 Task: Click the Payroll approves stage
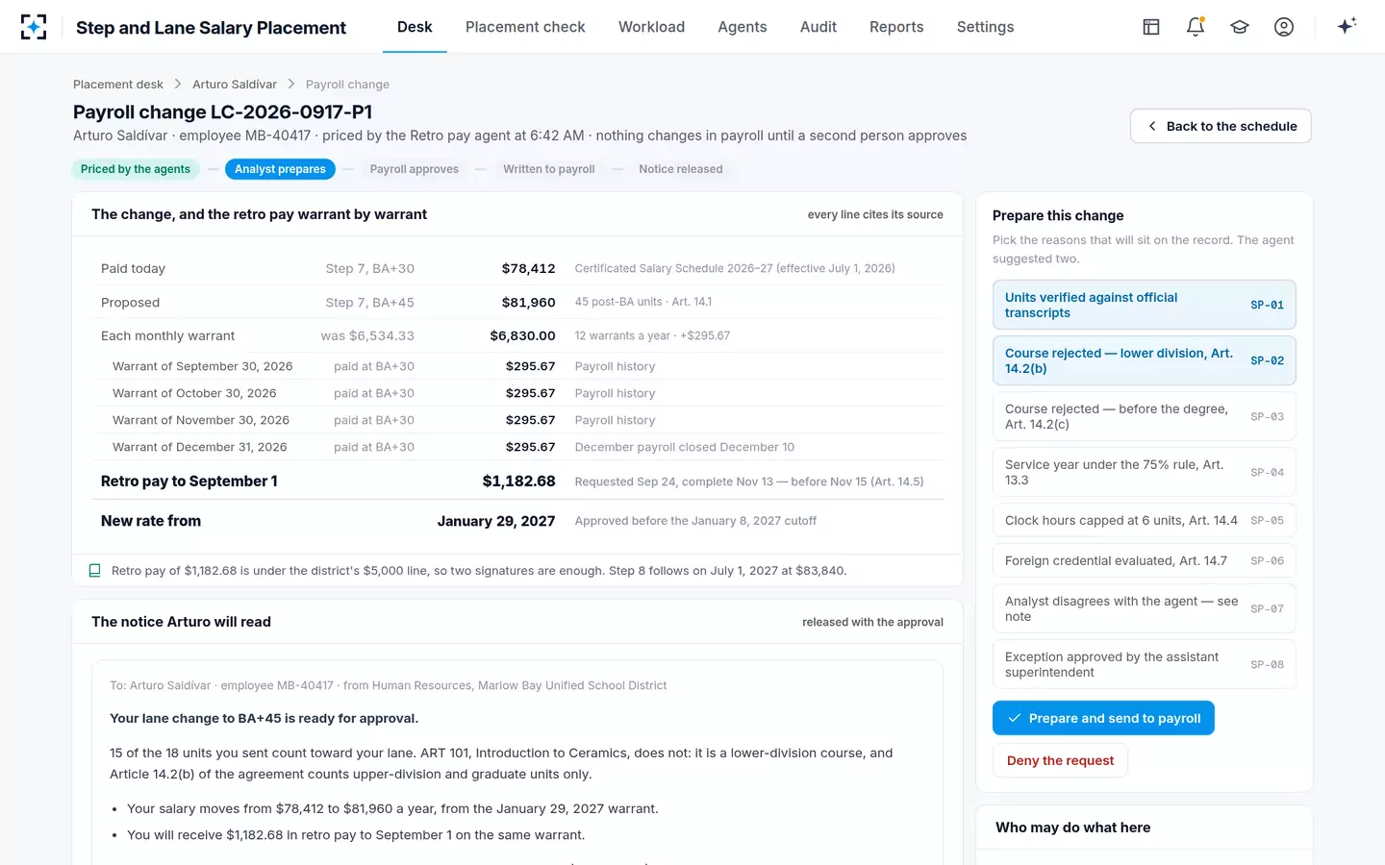(415, 169)
